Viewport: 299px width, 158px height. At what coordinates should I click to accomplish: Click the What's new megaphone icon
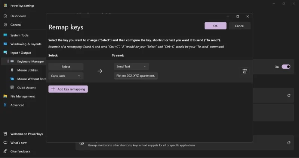5,143
